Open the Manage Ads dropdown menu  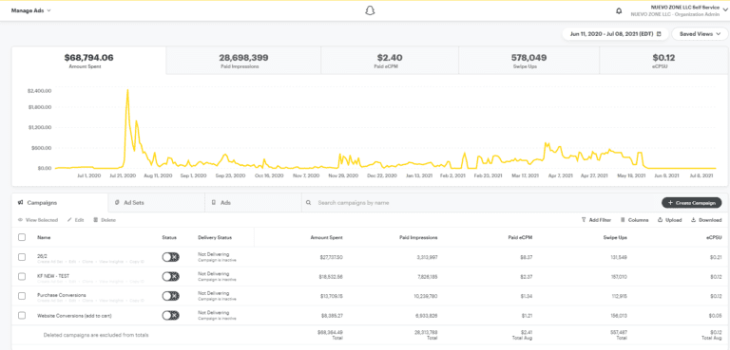(31, 10)
